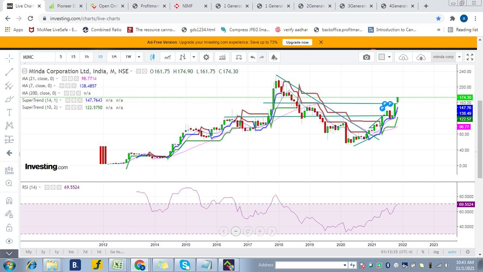Open the pitchfork drawing tools
This screenshot has height=272, width=483.
9,85
